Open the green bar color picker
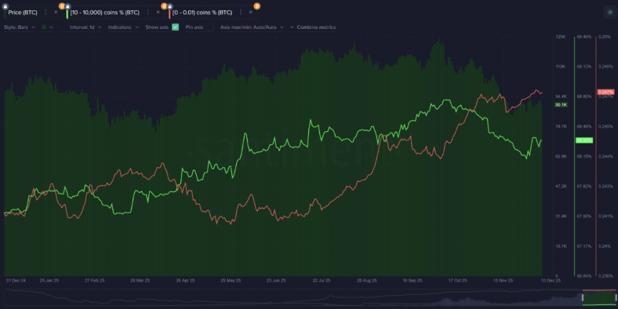 [46, 27]
